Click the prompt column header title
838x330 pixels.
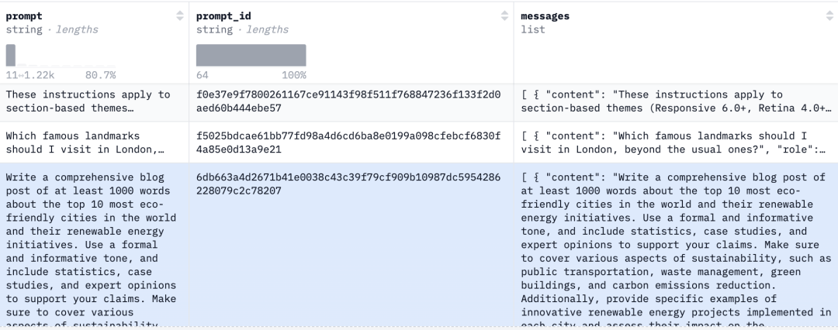tap(24, 16)
